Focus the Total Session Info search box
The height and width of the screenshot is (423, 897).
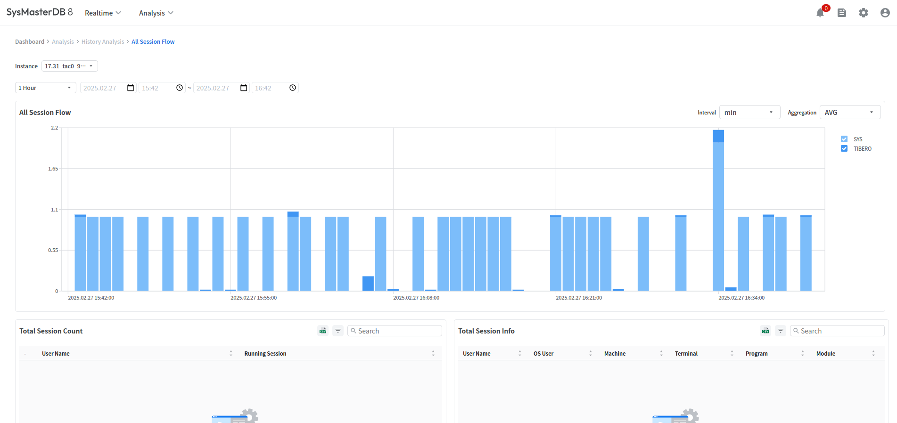coord(837,331)
